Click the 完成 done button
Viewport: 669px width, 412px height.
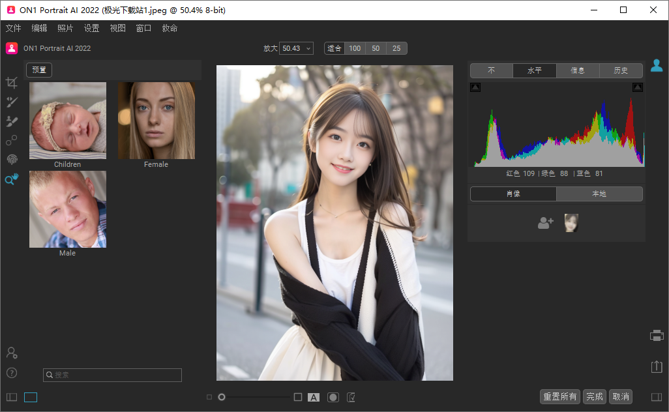[x=594, y=396]
